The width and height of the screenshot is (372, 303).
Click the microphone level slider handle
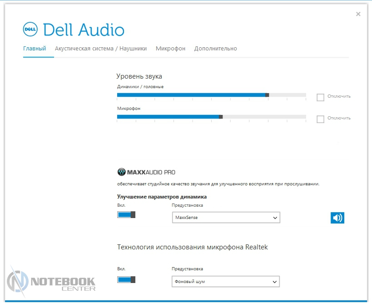coord(221,117)
